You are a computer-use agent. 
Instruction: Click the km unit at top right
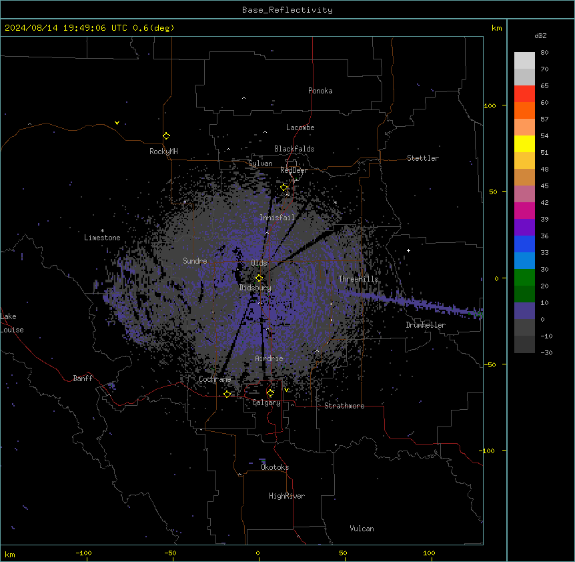click(497, 28)
